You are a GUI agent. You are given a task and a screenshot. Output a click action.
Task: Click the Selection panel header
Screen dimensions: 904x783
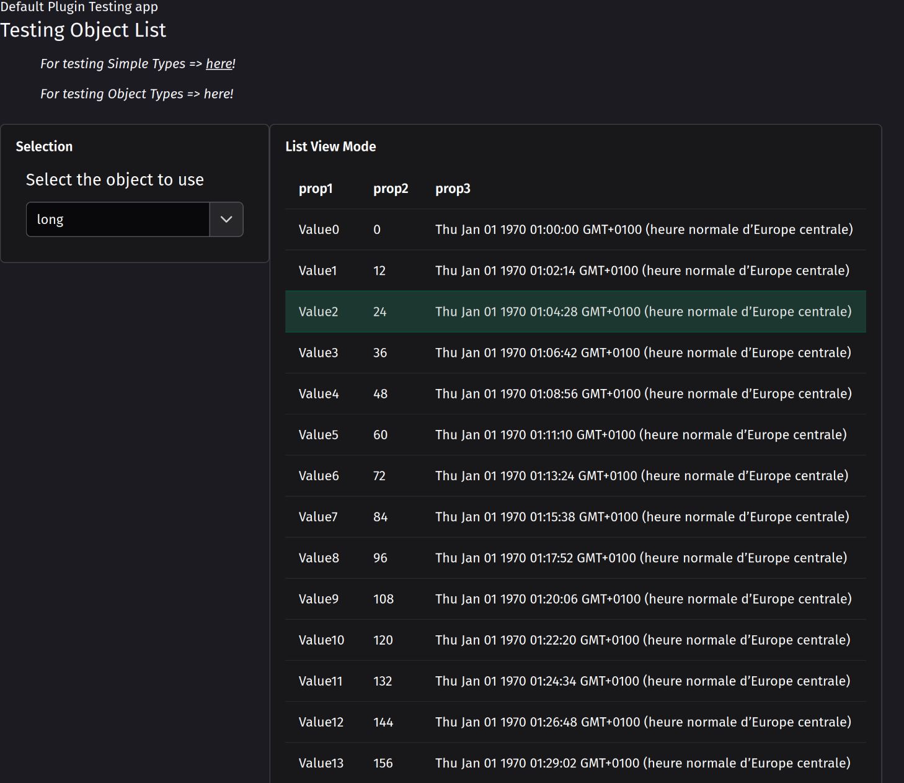pos(44,146)
